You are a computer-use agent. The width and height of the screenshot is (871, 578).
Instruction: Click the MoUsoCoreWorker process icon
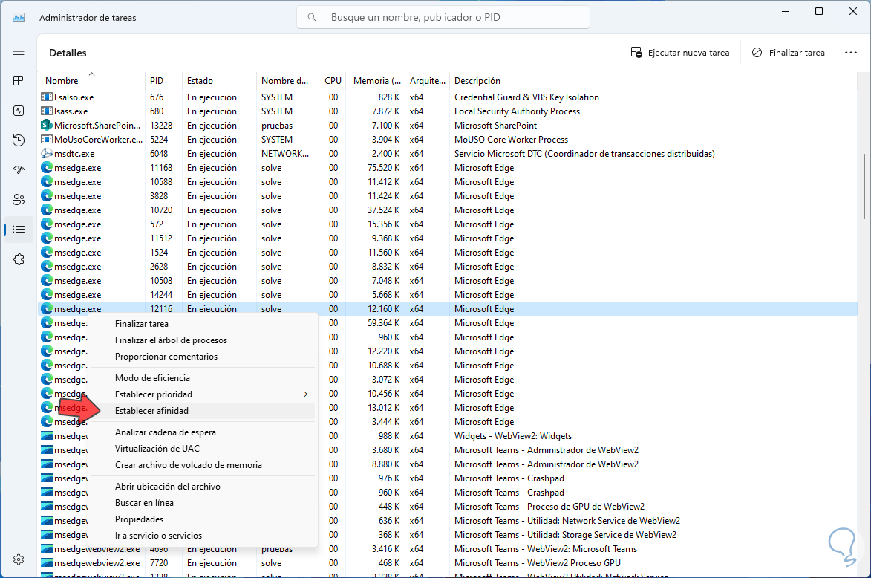pos(47,140)
